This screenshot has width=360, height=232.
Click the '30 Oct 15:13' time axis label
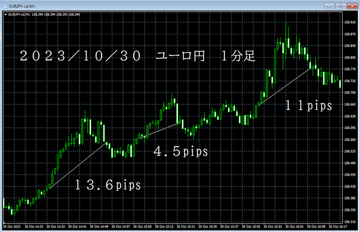tap(164, 226)
